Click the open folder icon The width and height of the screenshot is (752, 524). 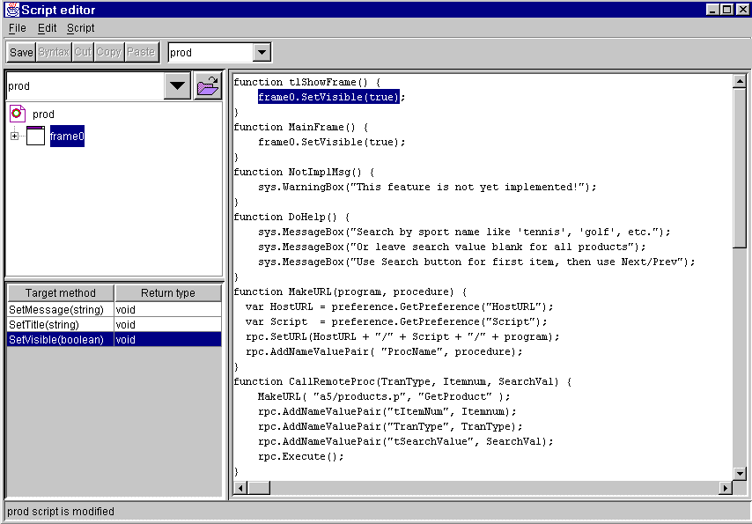pos(208,86)
